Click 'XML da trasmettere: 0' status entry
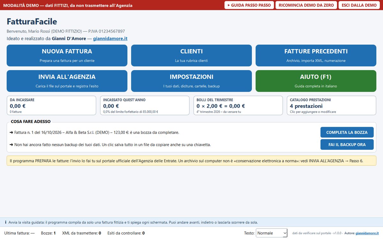383x239 pixels. pos(81,233)
